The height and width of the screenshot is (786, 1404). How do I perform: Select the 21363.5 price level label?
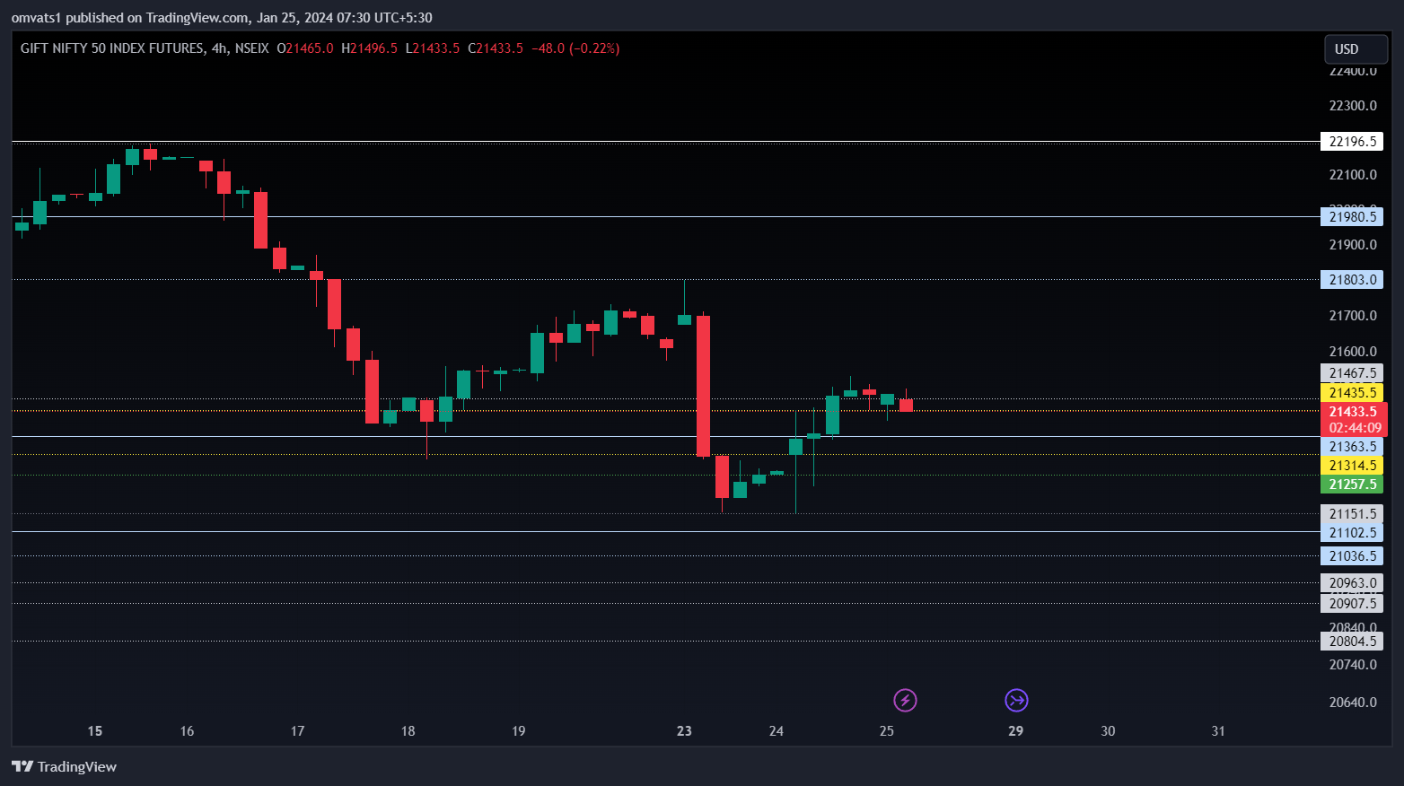coord(1352,447)
